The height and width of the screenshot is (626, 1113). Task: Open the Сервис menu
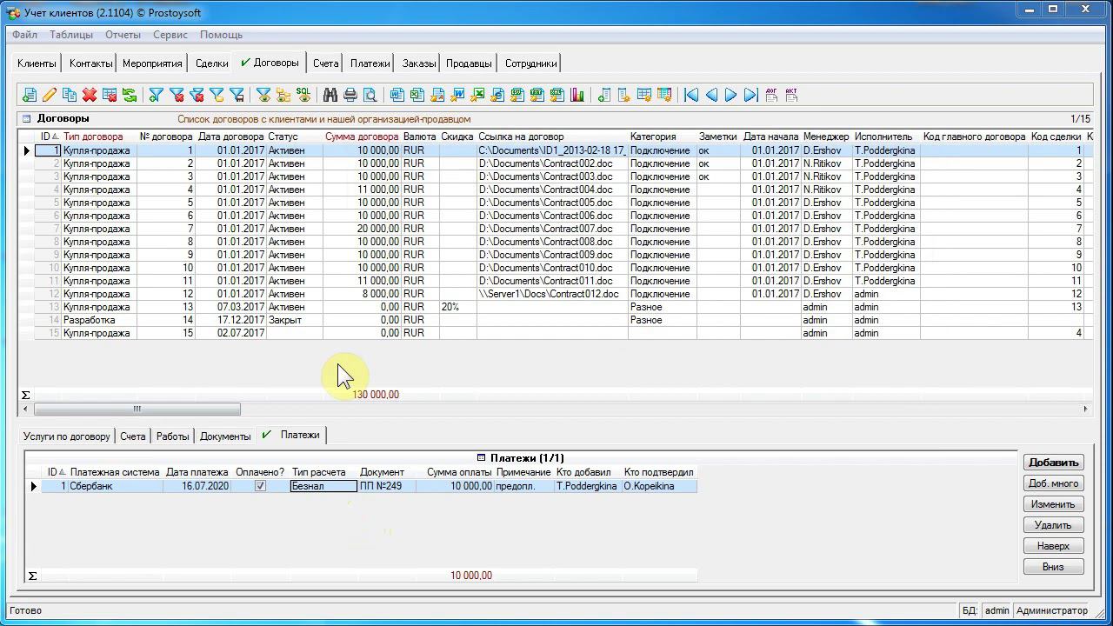coord(170,35)
